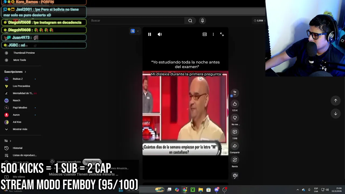Open OBS Studio from the taskbar

[x=224, y=190]
